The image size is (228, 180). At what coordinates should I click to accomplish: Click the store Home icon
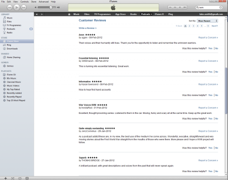pos(69,14)
